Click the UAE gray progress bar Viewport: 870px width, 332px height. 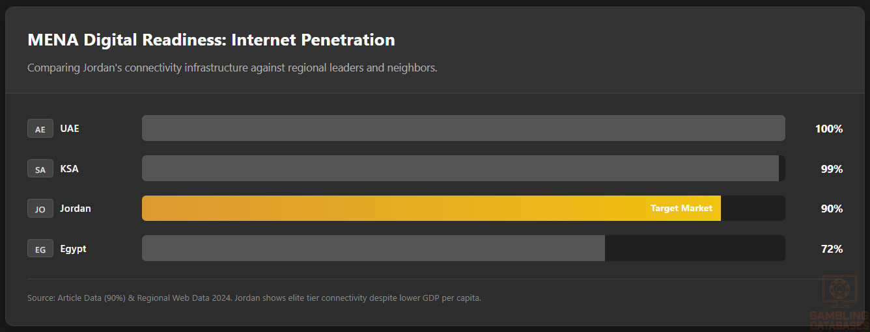463,129
